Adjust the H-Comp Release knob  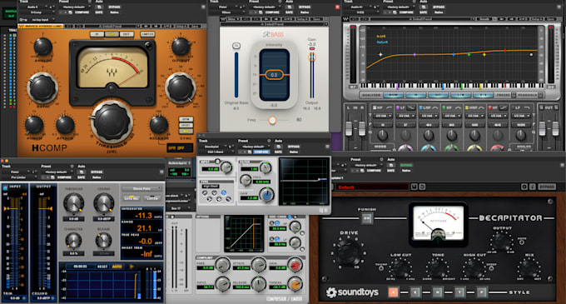click(158, 125)
